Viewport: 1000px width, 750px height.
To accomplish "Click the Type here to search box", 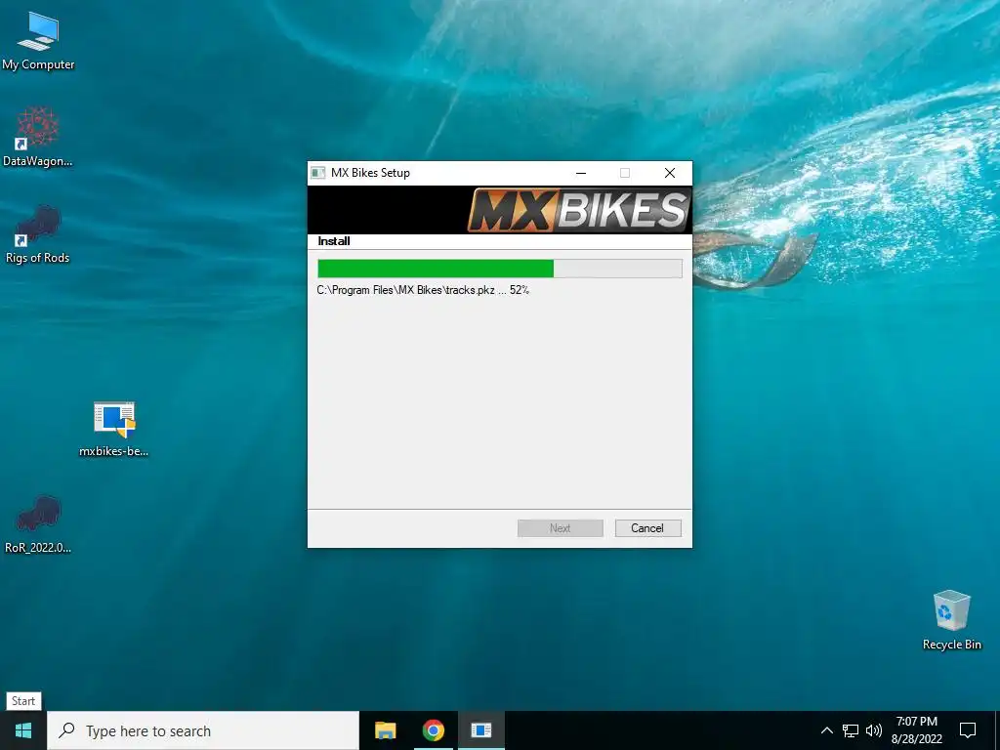I will 203,730.
